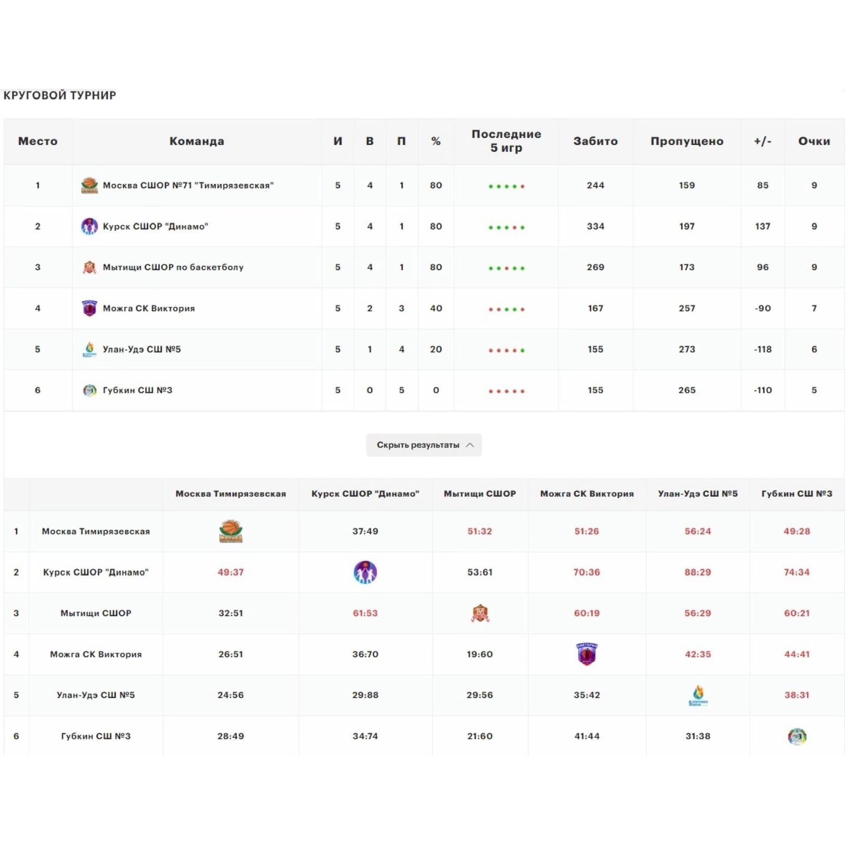Viewport: 845px width, 845px height.
Task: Click score 37:49 Moscow versus Kursk
Action: coord(365,531)
